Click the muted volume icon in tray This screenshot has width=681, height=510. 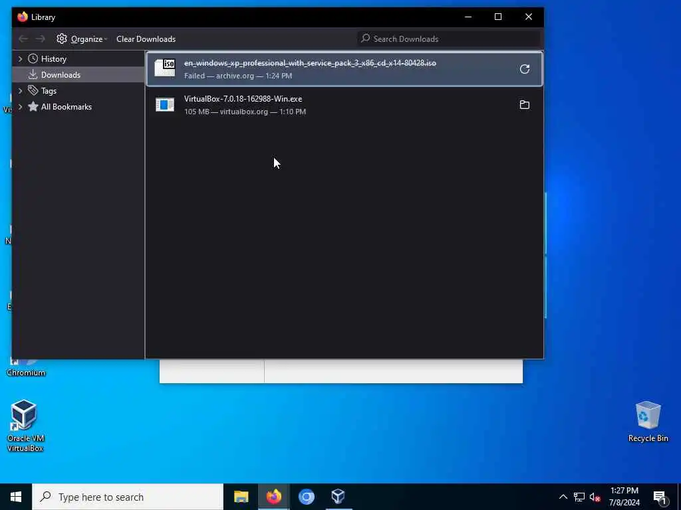coord(595,497)
